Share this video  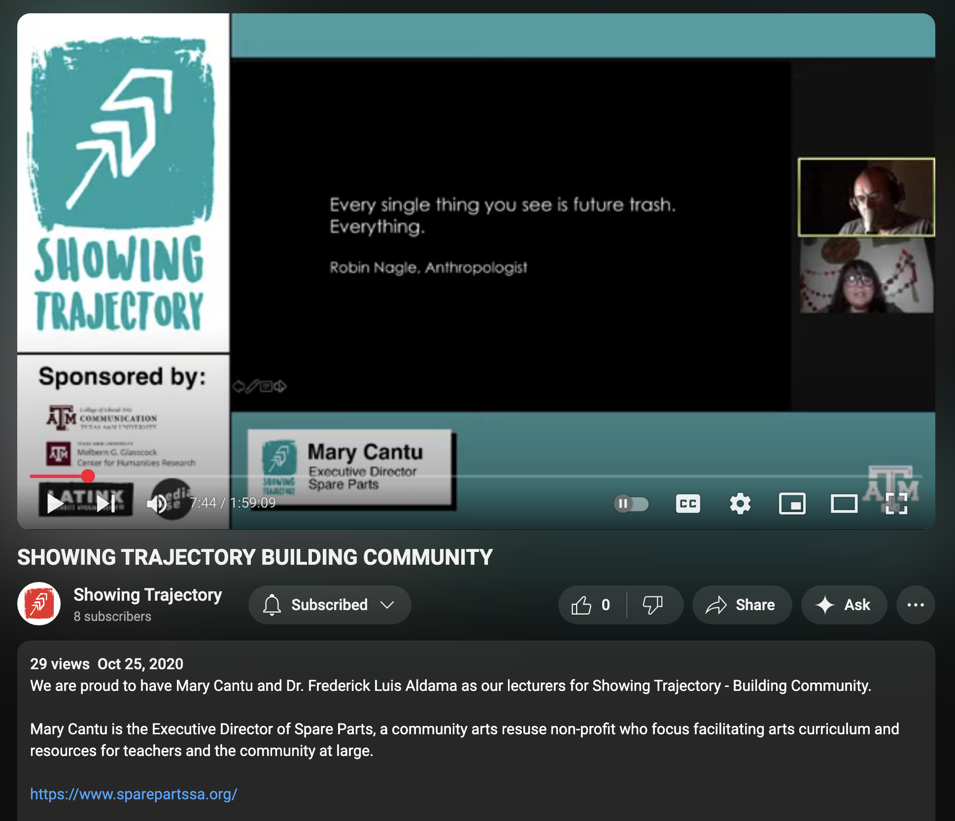click(742, 605)
